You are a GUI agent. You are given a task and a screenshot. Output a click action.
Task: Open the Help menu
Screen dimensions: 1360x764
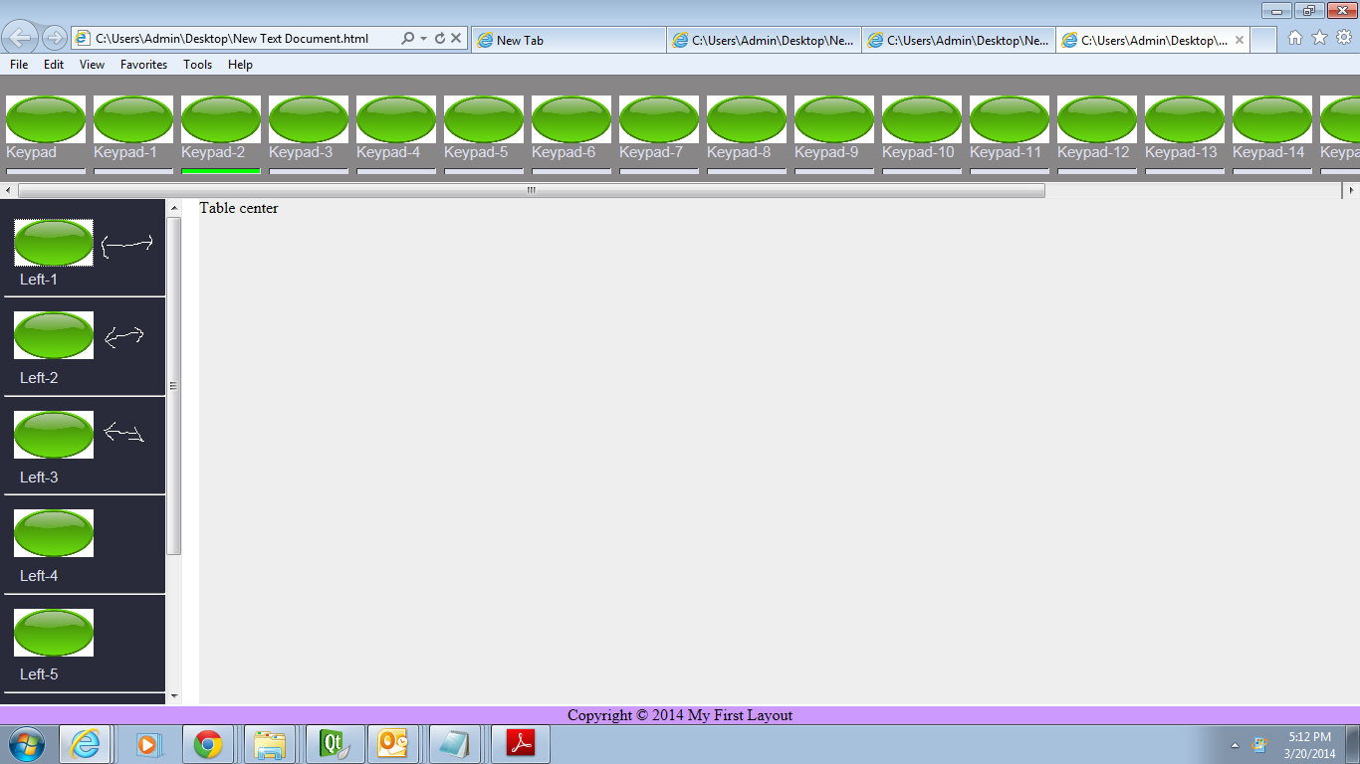click(x=240, y=65)
